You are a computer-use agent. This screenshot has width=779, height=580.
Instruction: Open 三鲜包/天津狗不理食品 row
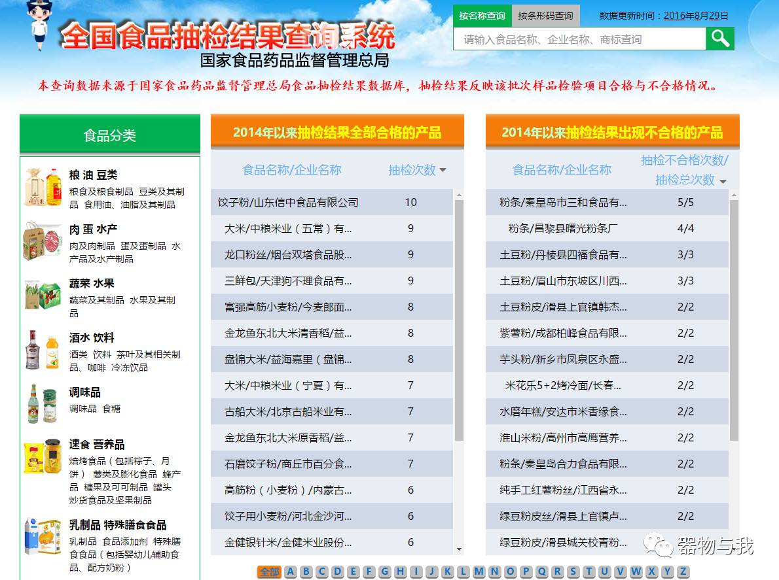point(332,281)
